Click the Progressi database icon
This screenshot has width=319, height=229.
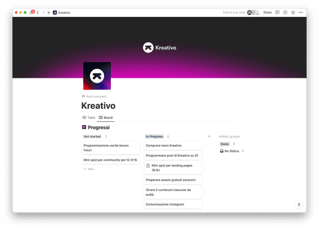click(84, 127)
